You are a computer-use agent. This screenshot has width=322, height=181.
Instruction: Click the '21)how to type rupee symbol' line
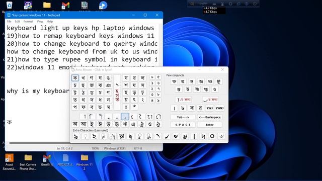click(x=82, y=59)
